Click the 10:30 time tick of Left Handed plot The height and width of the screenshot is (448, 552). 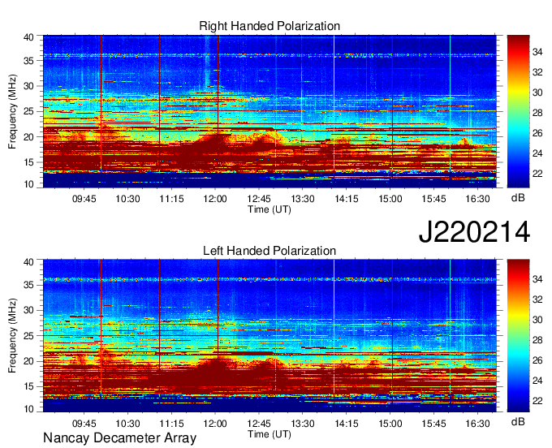(127, 424)
